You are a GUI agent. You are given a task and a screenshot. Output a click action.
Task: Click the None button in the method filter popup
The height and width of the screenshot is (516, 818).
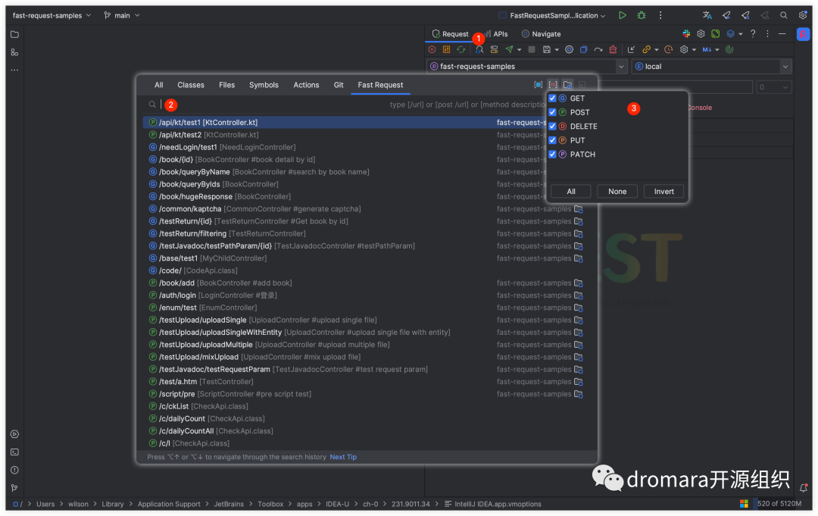[617, 192]
